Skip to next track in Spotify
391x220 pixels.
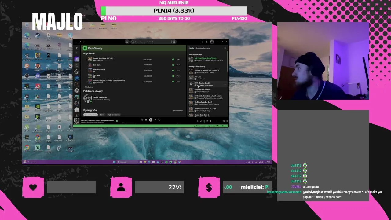155,120
